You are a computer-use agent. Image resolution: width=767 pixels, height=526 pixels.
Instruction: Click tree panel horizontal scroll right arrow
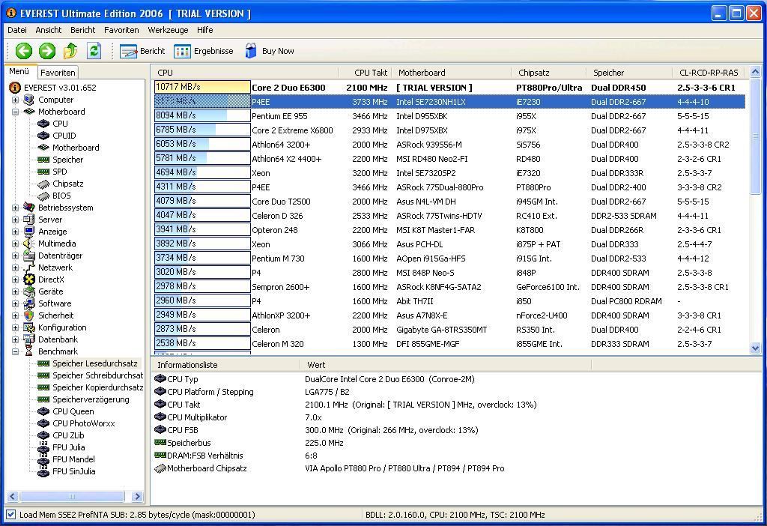[138, 497]
